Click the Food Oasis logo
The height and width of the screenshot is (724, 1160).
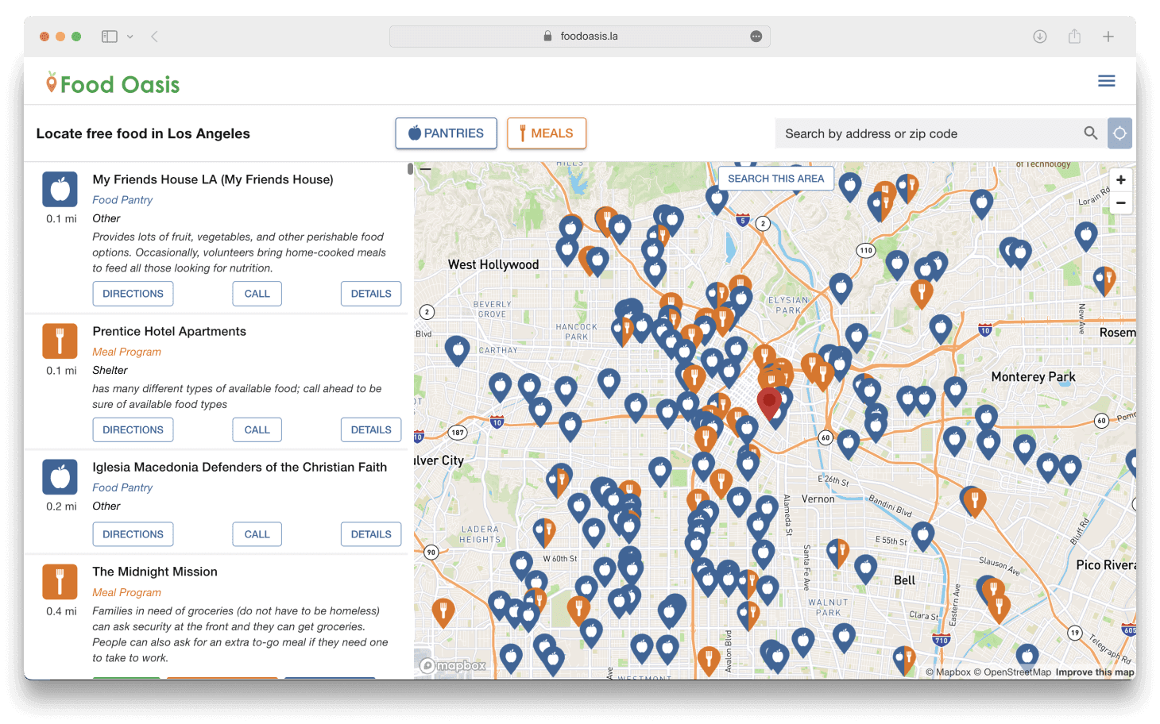tap(113, 83)
